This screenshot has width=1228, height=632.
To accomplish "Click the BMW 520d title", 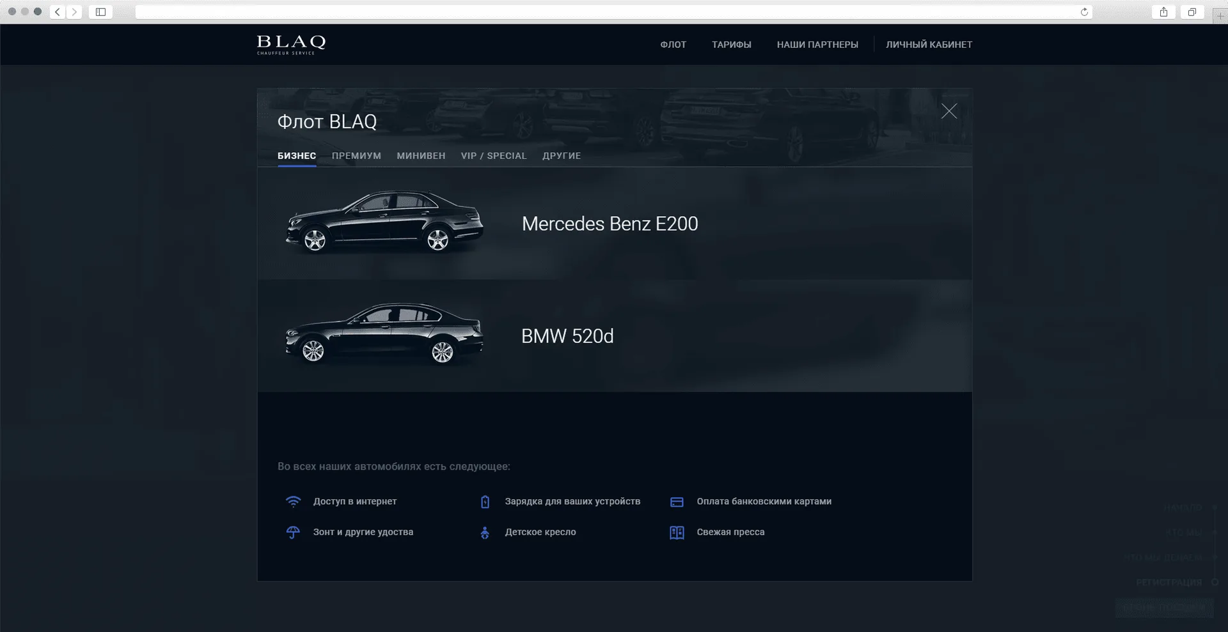I will (567, 336).
